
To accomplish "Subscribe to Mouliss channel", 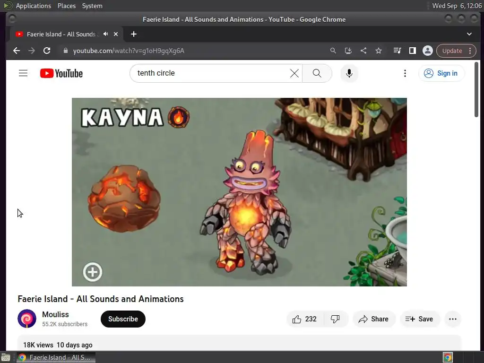I will 123,319.
